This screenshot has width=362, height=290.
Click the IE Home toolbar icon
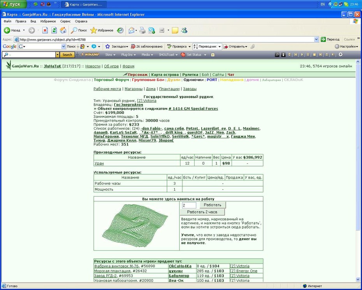(63, 30)
